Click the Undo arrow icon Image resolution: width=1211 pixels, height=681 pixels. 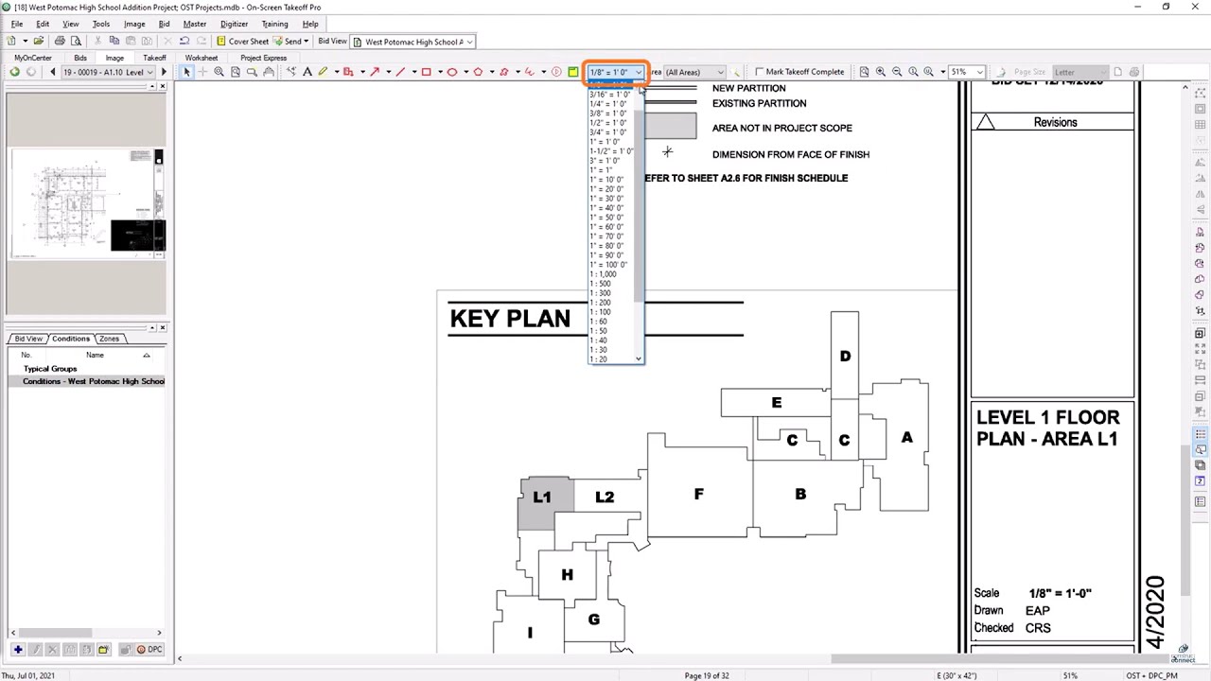[184, 42]
